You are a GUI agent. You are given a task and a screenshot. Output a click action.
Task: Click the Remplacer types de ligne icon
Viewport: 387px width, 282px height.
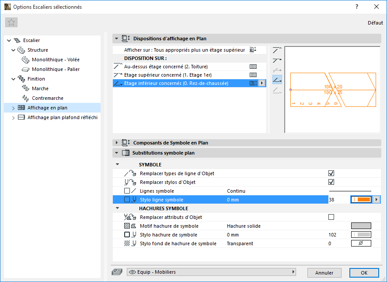[130, 173]
